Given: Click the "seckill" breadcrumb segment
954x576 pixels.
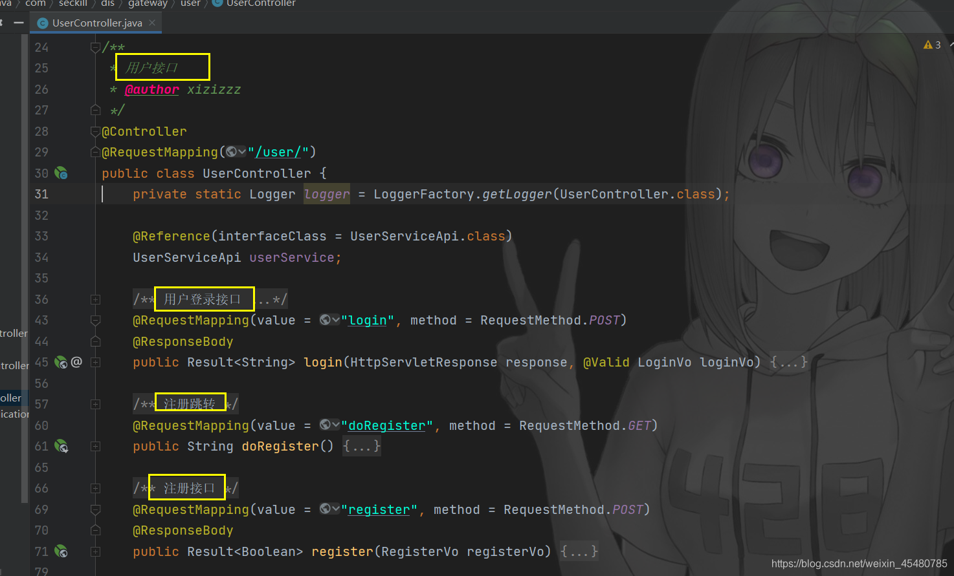Looking at the screenshot, I should click(72, 4).
